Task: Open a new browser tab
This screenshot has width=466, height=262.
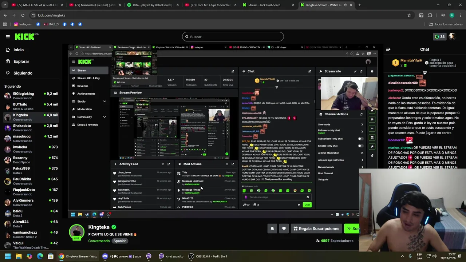Action: 359,5
